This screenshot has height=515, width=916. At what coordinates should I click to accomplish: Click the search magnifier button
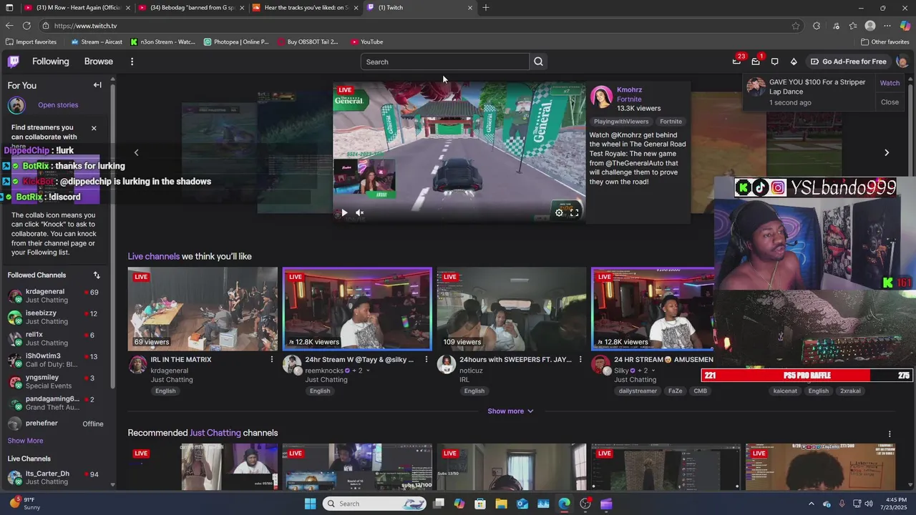(538, 62)
